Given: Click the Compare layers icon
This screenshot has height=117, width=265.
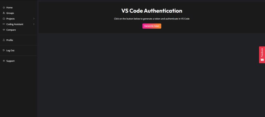Looking at the screenshot, I should (4, 30).
